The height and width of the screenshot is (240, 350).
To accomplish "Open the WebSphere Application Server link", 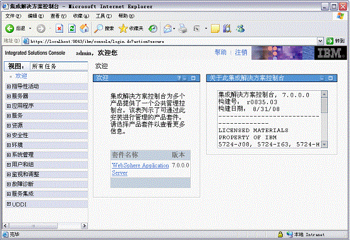I will tap(140, 169).
